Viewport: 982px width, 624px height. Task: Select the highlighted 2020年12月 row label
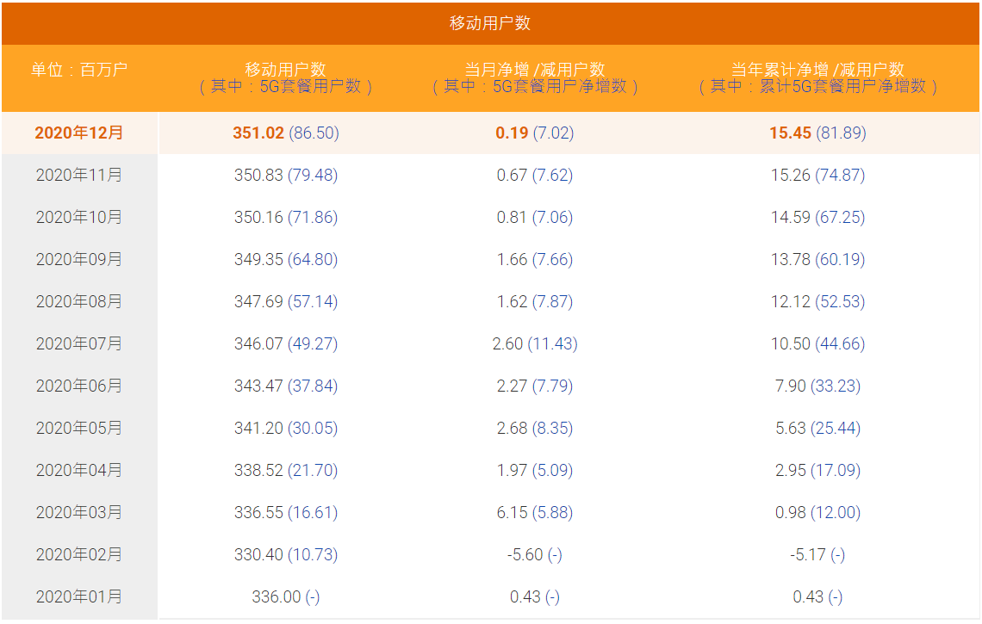79,133
